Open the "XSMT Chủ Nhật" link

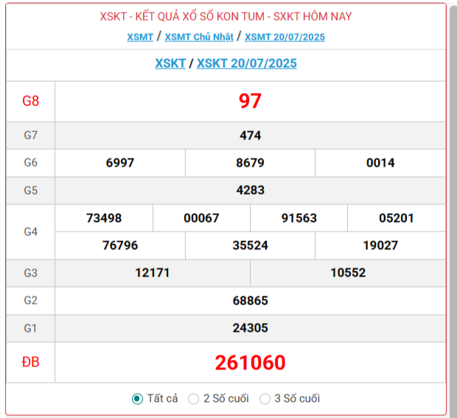[198, 37]
